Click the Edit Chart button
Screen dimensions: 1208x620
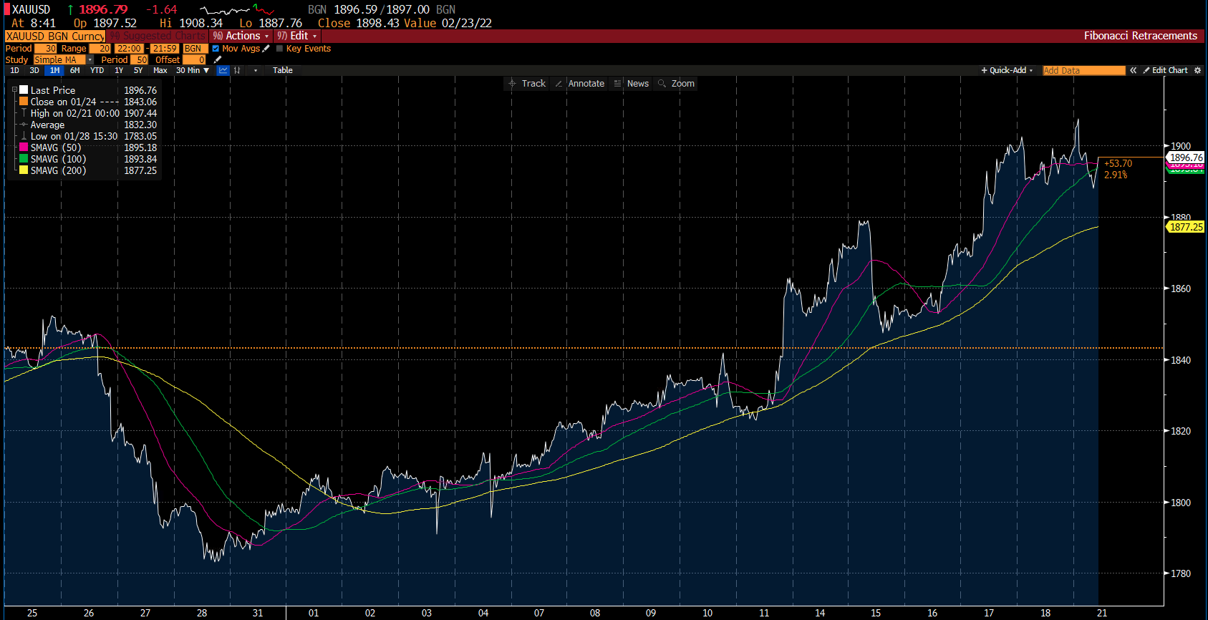[x=1165, y=70]
